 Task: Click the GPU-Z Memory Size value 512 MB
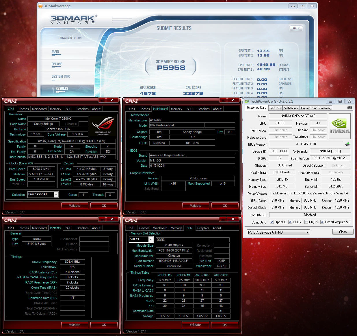[282, 186]
